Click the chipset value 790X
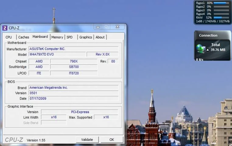Viewport: 232px width, 146px height. (x=74, y=61)
